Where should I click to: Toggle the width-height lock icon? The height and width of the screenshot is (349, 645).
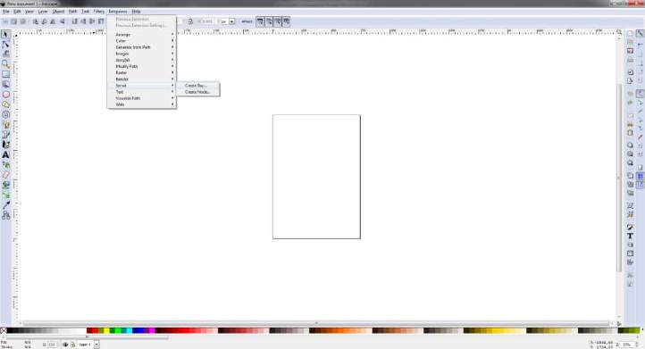[190, 21]
